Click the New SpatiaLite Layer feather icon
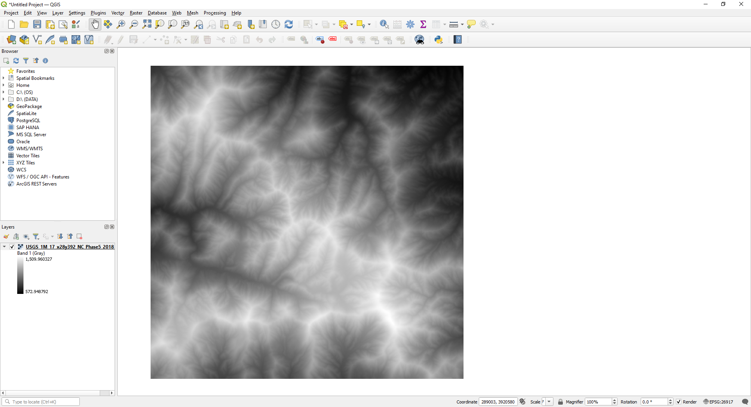751x407 pixels. 50,40
